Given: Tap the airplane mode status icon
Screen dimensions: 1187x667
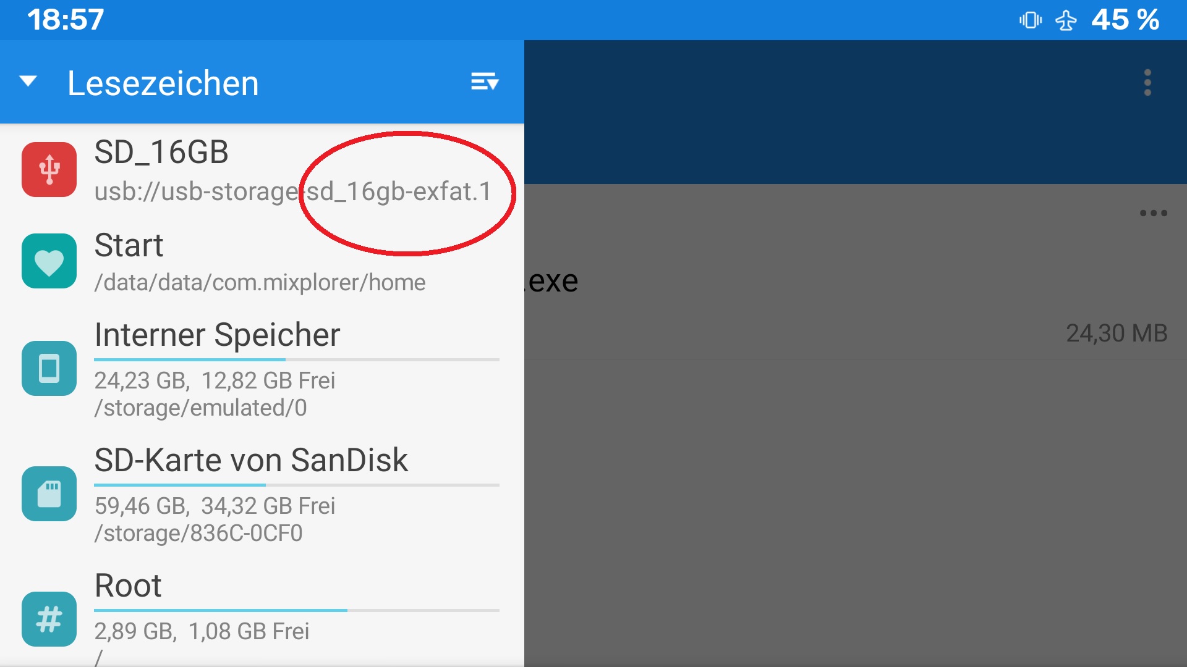Looking at the screenshot, I should [1066, 20].
